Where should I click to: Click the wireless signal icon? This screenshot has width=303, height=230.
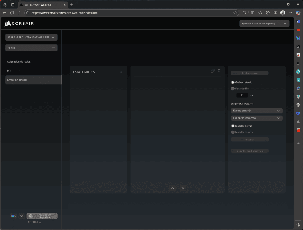[x=22, y=216]
